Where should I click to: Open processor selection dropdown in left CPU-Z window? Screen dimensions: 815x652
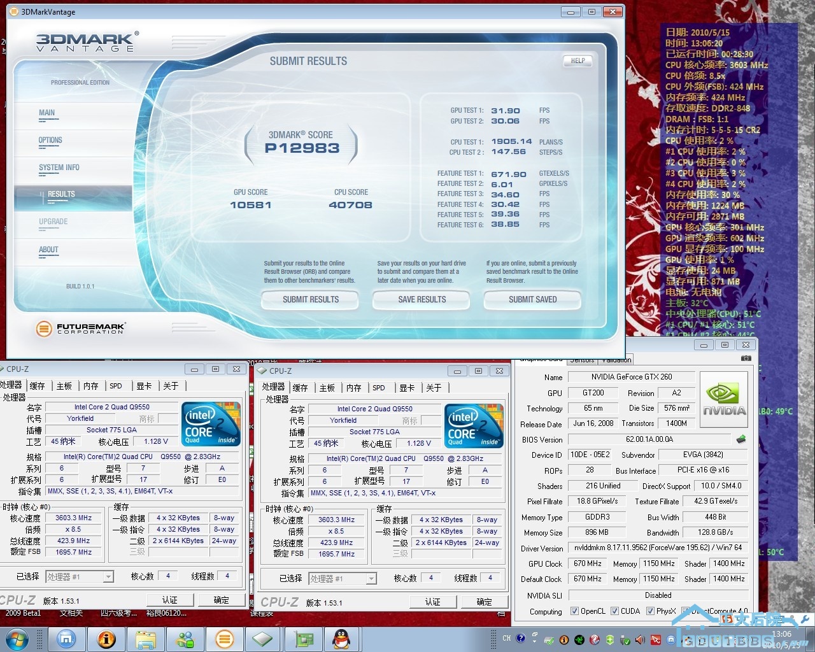tap(108, 577)
